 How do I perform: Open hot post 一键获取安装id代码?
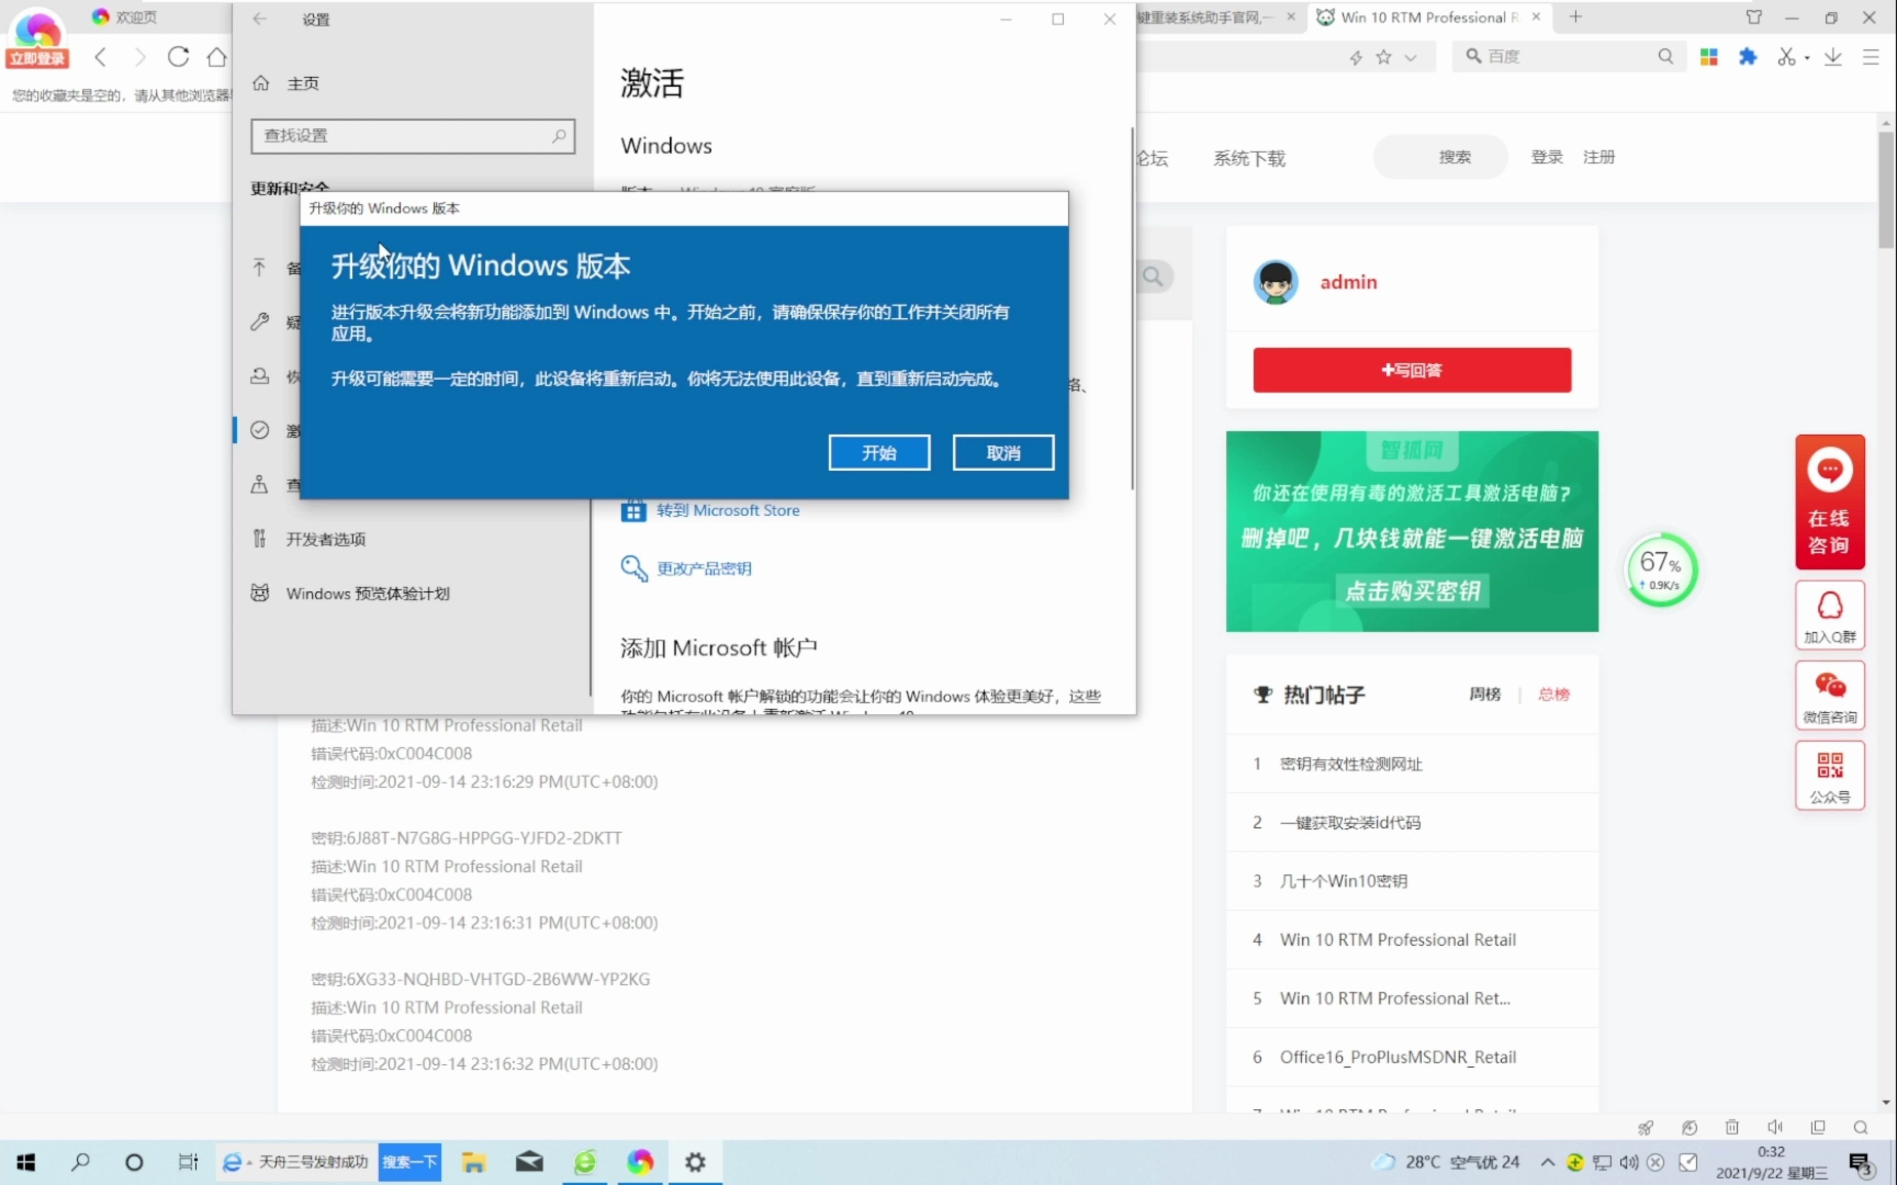coord(1350,823)
